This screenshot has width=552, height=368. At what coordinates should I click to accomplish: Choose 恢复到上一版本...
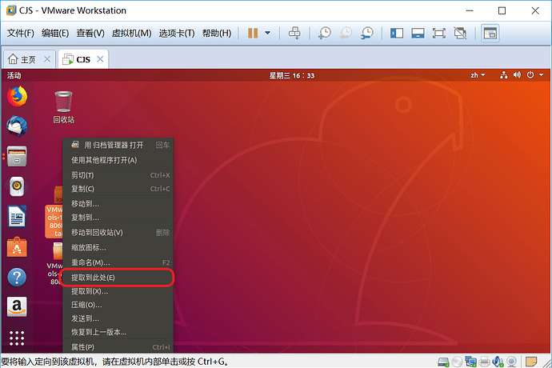pos(118,332)
